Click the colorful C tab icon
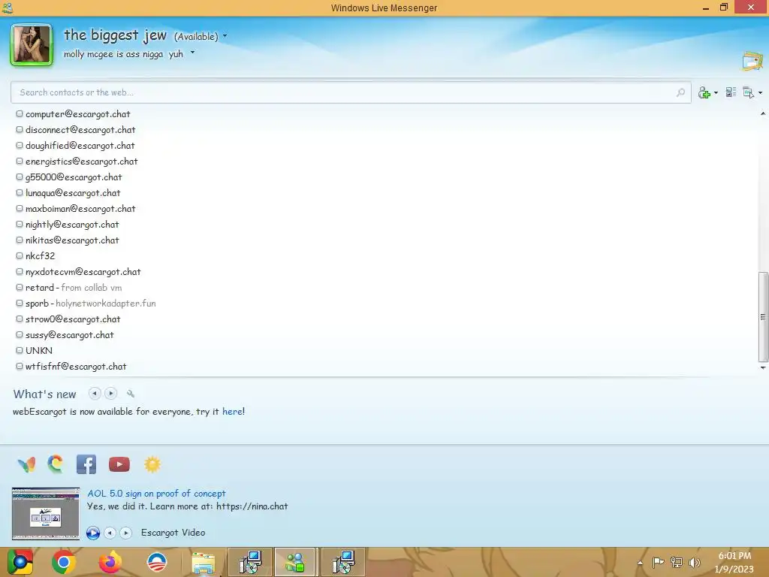The height and width of the screenshot is (577, 769). coord(56,464)
